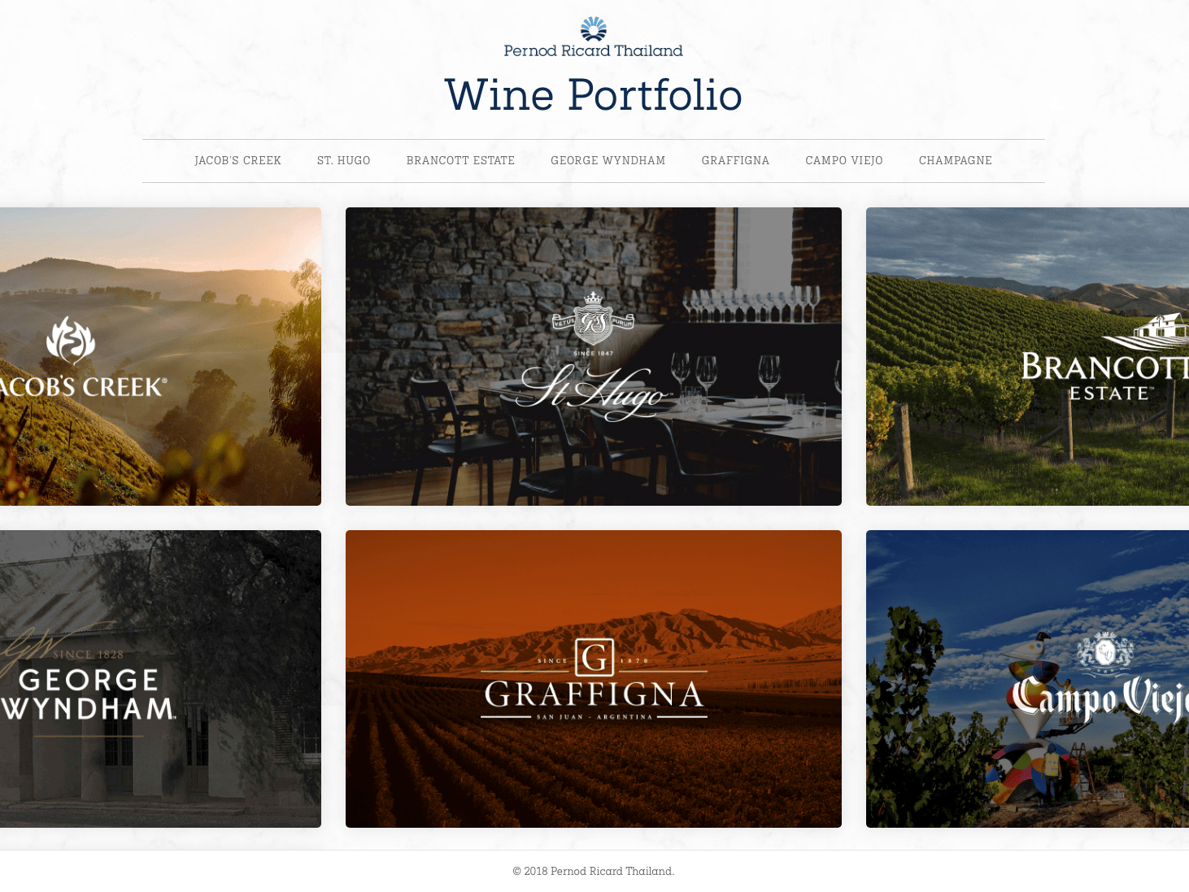This screenshot has height=892, width=1189.
Task: Open the Jacob's Creek menu item
Action: pyautogui.click(x=237, y=161)
